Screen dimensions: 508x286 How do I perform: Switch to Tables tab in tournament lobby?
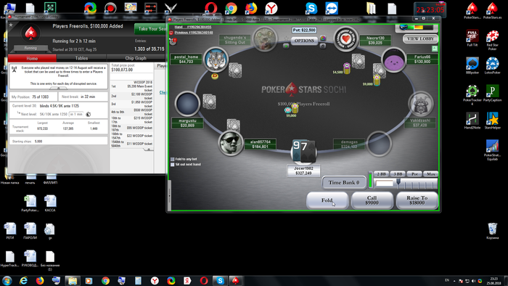pyautogui.click(x=81, y=58)
